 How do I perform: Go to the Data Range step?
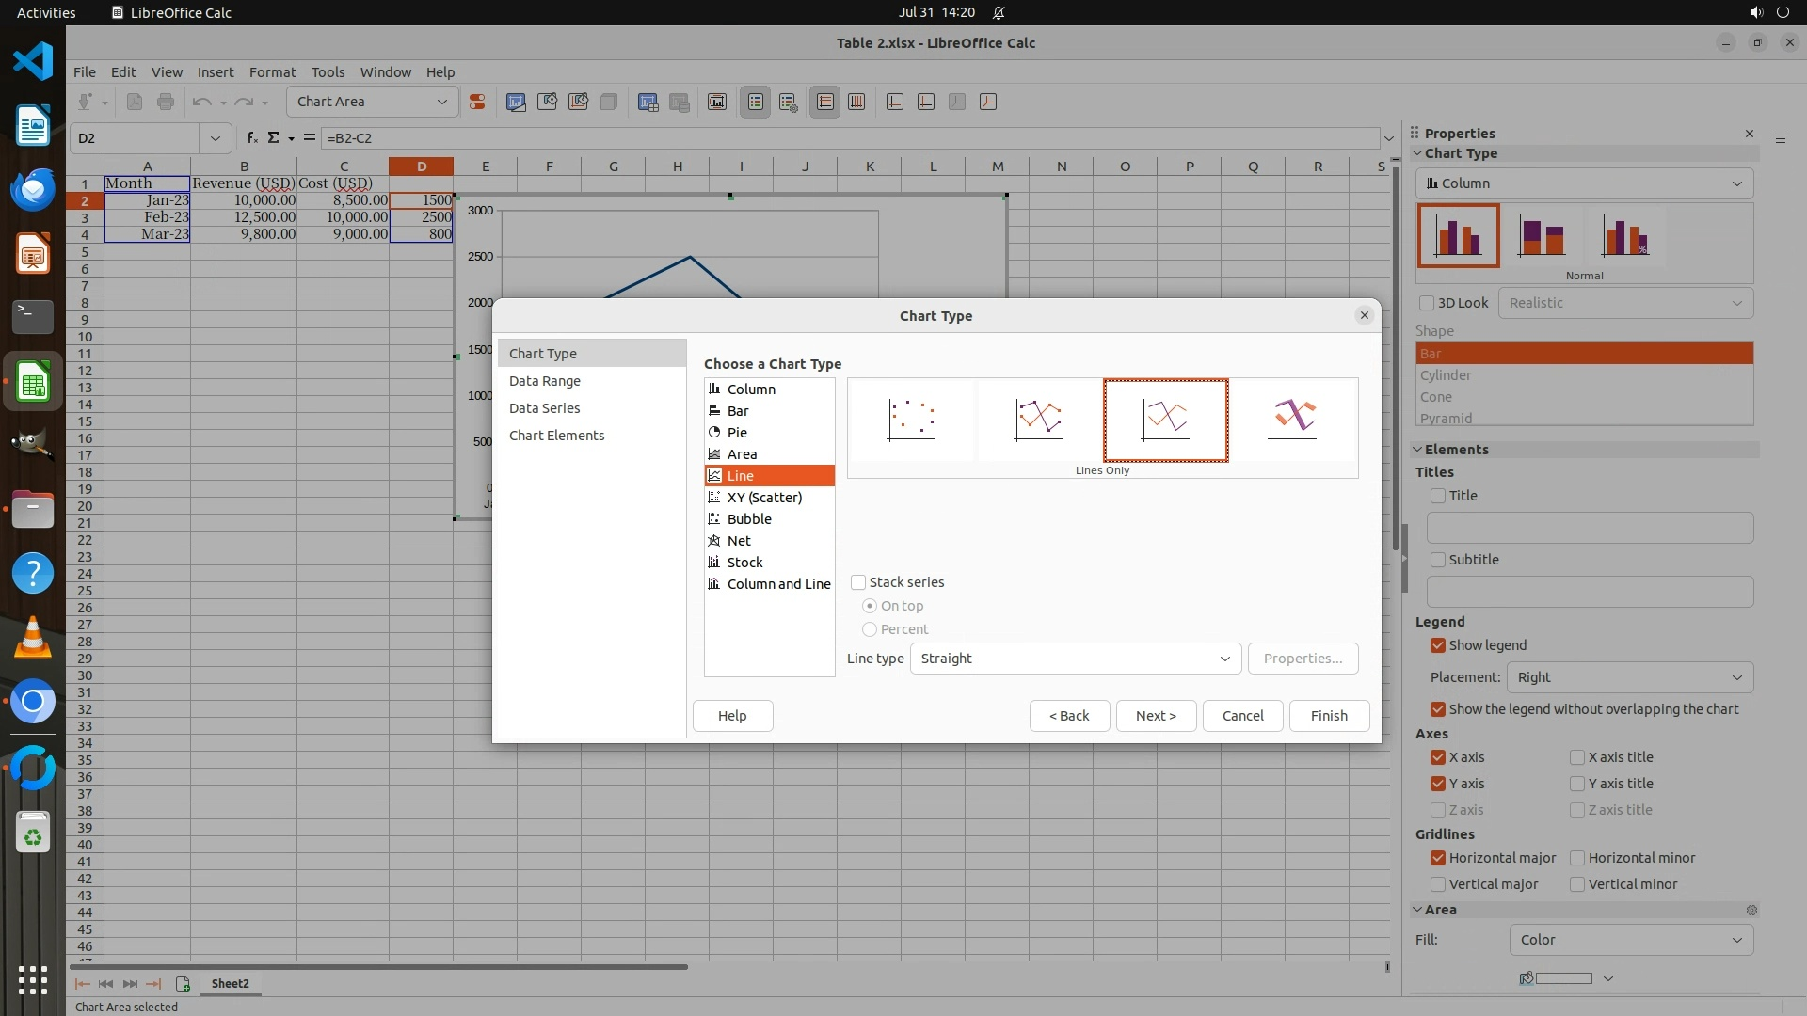(545, 381)
